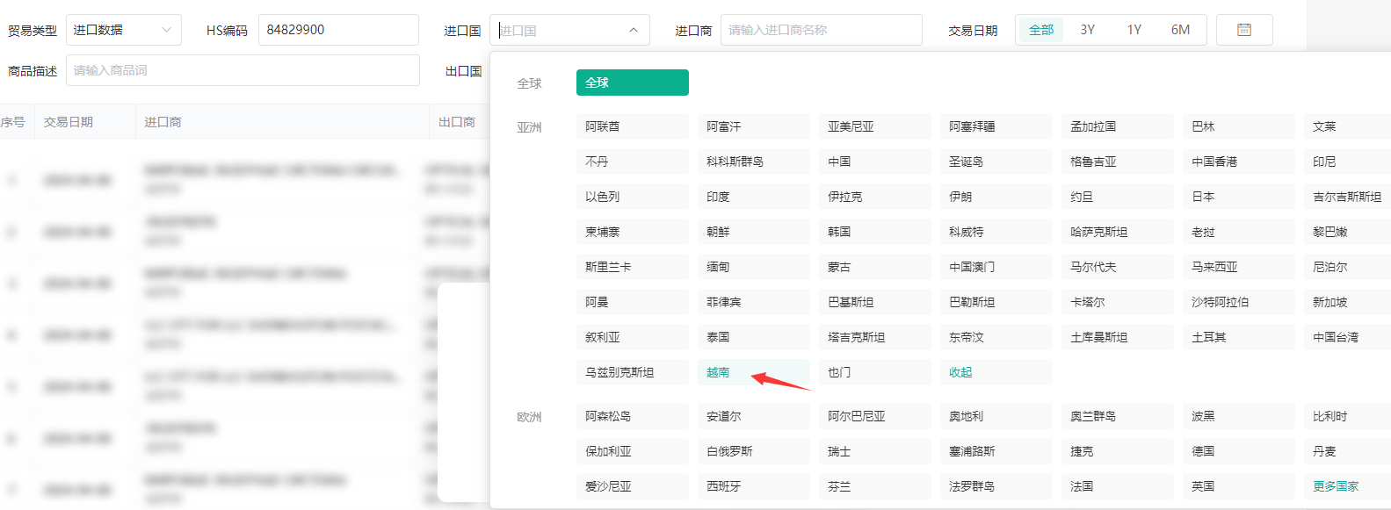Image resolution: width=1391 pixels, height=510 pixels.
Task: Select the 全部 date range tab
Action: (x=1041, y=30)
